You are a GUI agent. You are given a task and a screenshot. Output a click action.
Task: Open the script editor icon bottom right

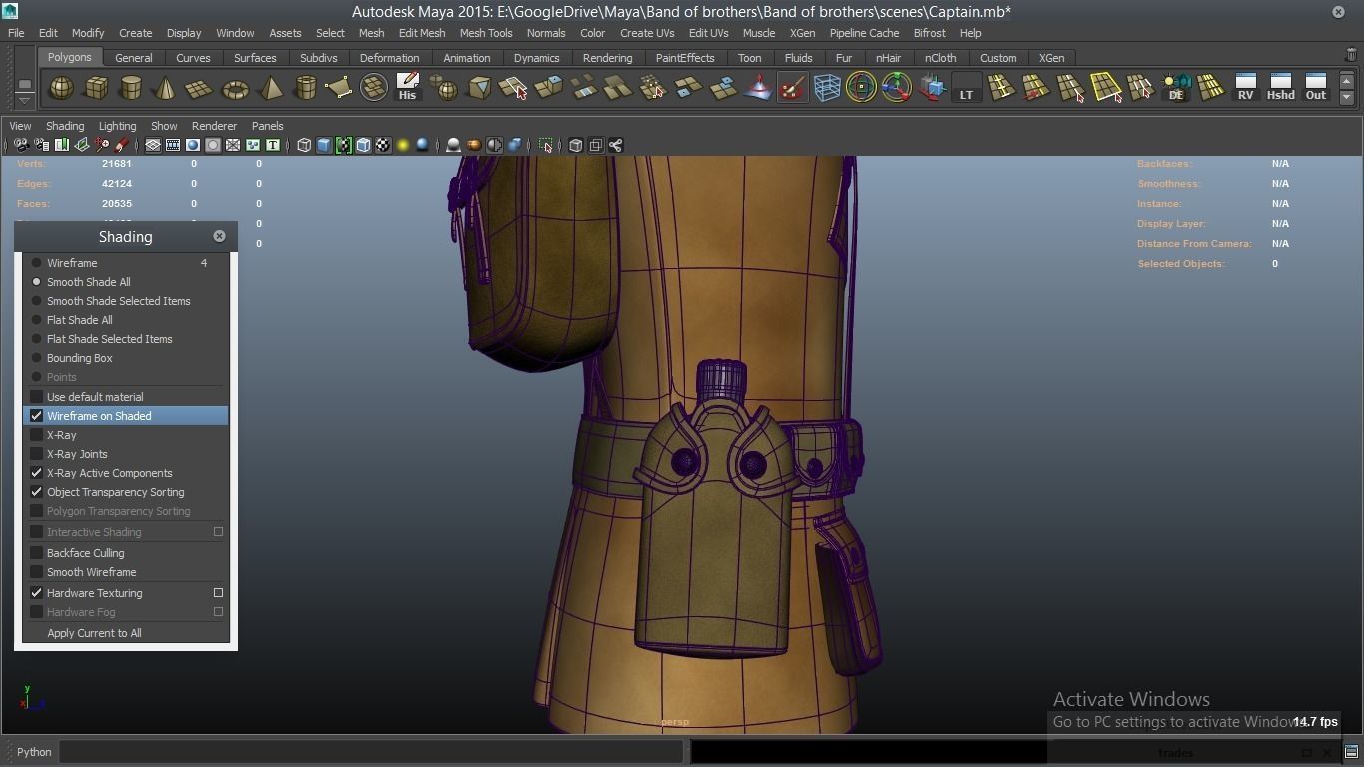(1351, 752)
